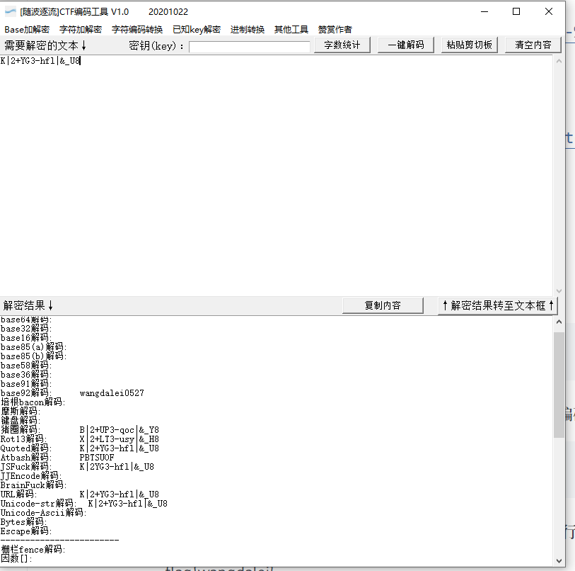Copy results using the 复制内容 button
The width and height of the screenshot is (575, 571).
(x=383, y=305)
